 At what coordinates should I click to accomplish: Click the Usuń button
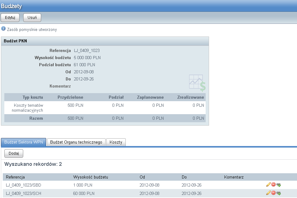[x=32, y=18]
